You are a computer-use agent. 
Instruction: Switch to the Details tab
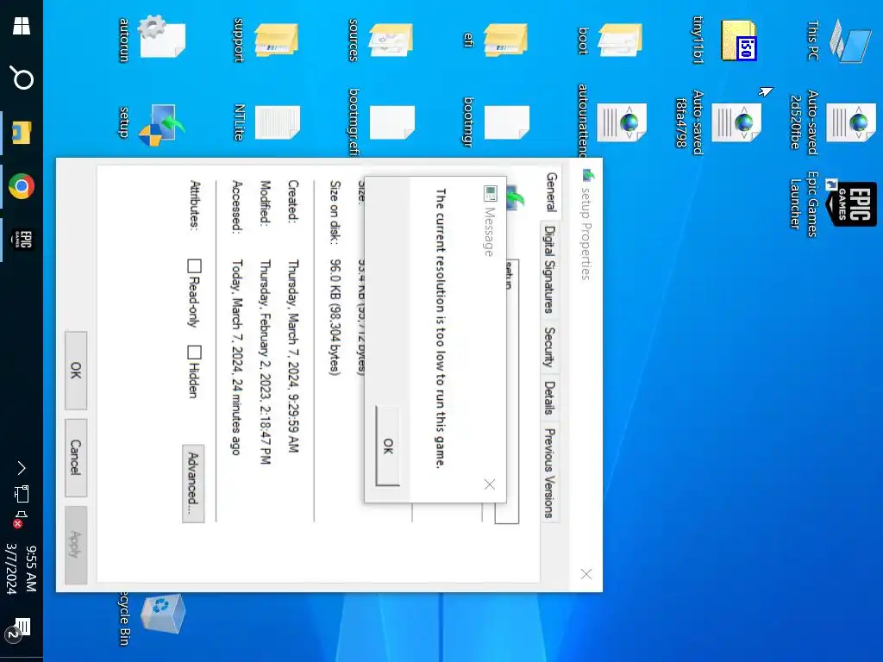click(x=549, y=397)
